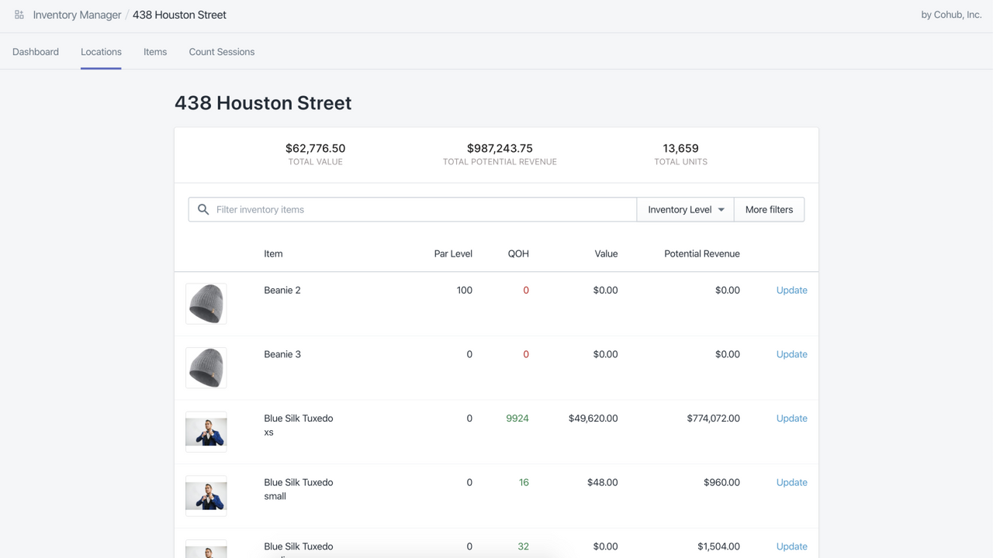Open Blue Silk Tuxedo small thumbnail

point(206,496)
